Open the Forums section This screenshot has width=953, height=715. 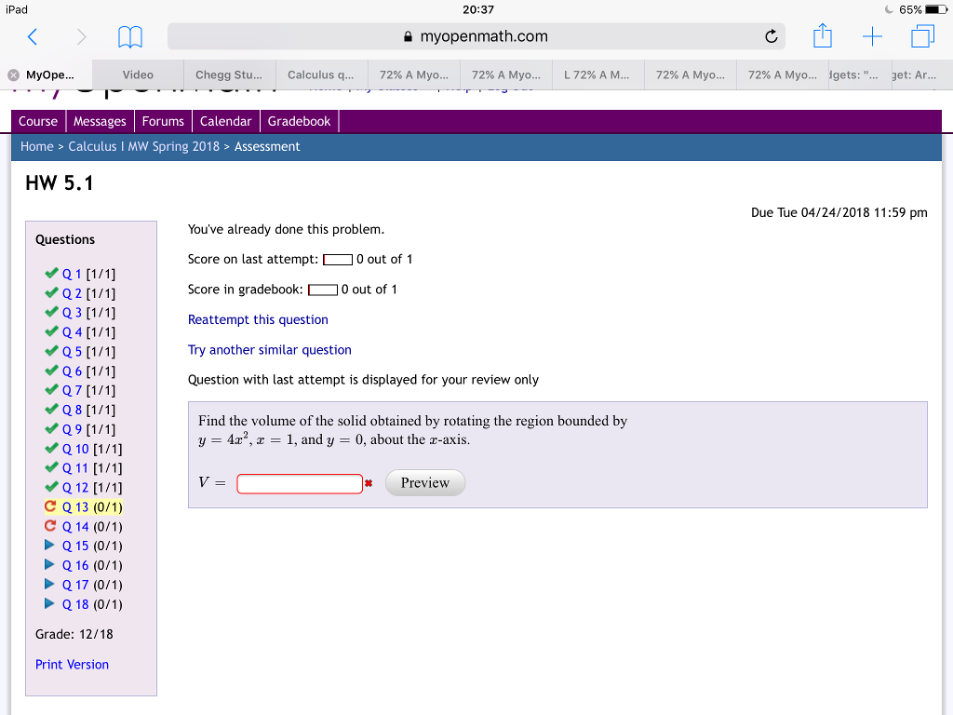pos(163,120)
